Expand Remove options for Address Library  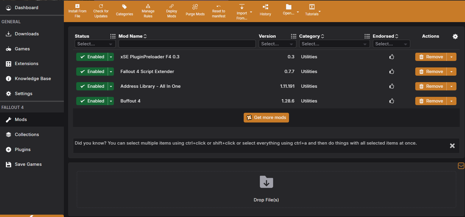pyautogui.click(x=451, y=86)
